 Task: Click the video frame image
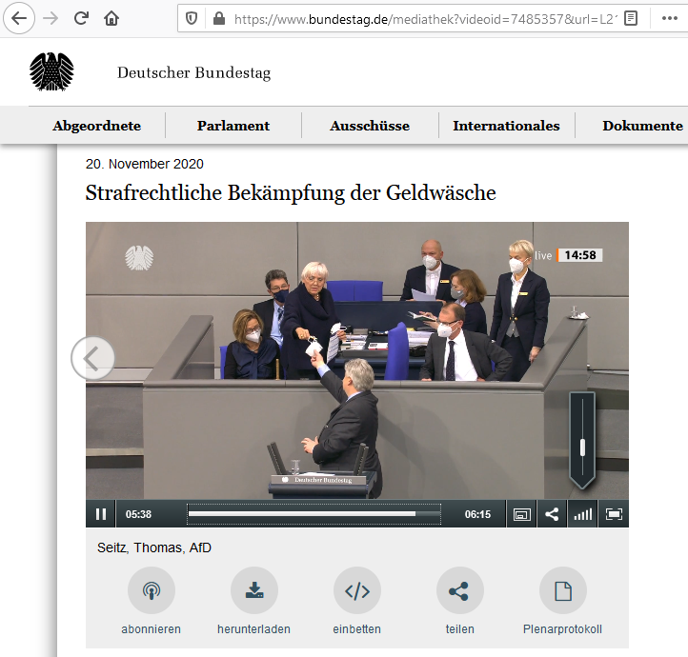click(357, 361)
